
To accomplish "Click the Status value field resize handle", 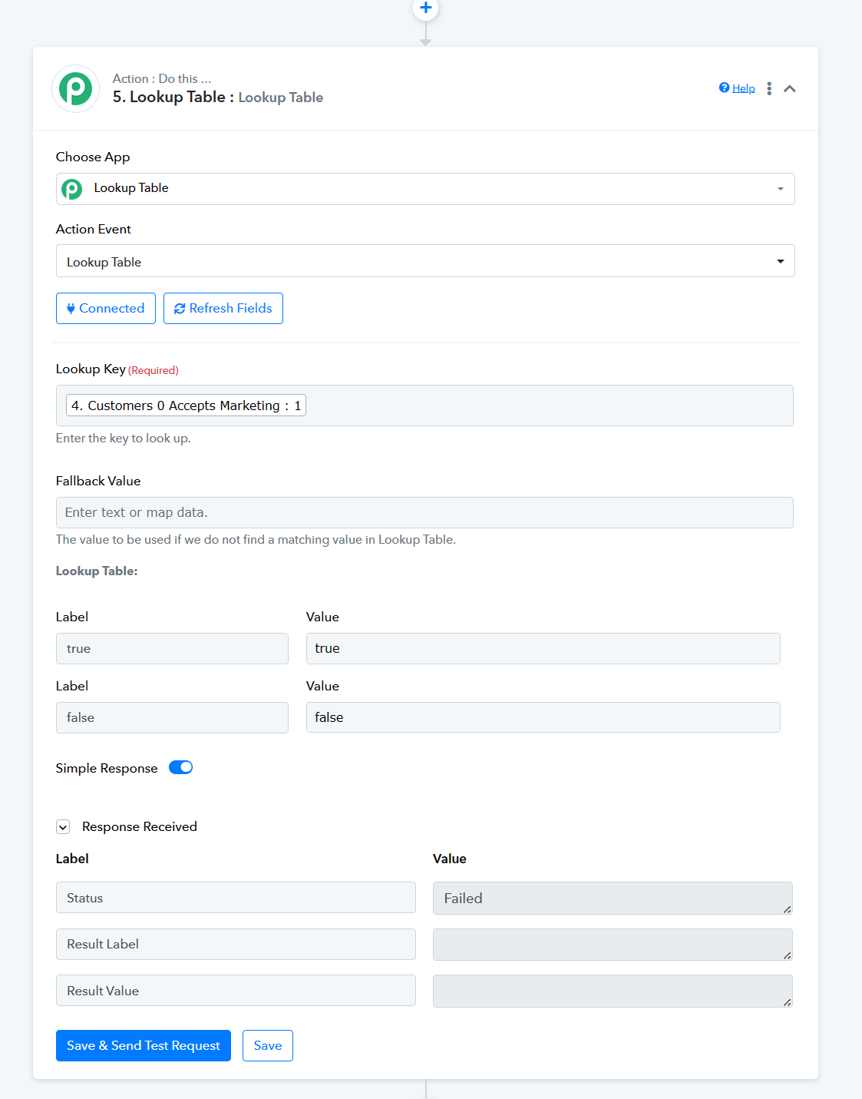I will coord(787,909).
